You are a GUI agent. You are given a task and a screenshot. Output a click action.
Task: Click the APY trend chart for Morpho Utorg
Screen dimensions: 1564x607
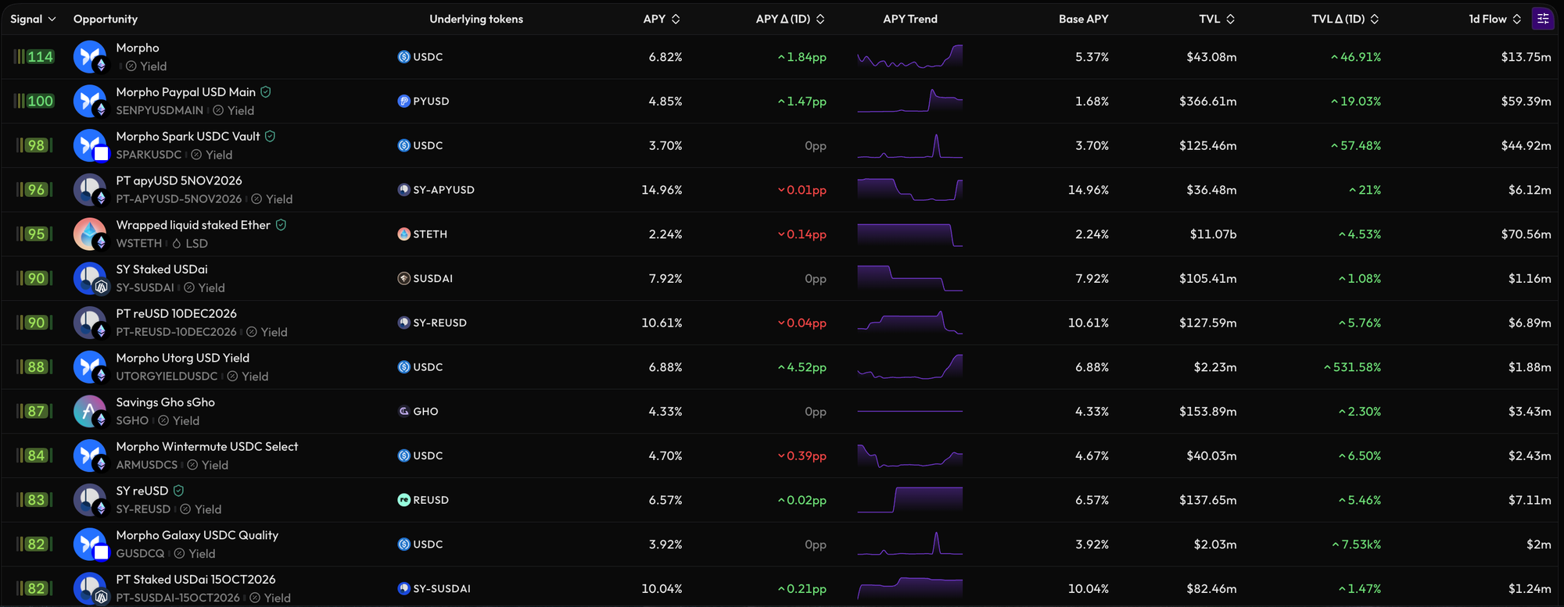coord(910,367)
